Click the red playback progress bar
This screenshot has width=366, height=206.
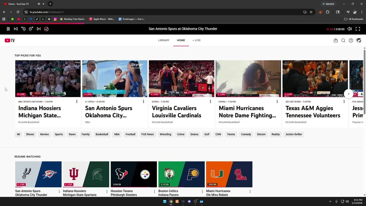tap(42, 23)
